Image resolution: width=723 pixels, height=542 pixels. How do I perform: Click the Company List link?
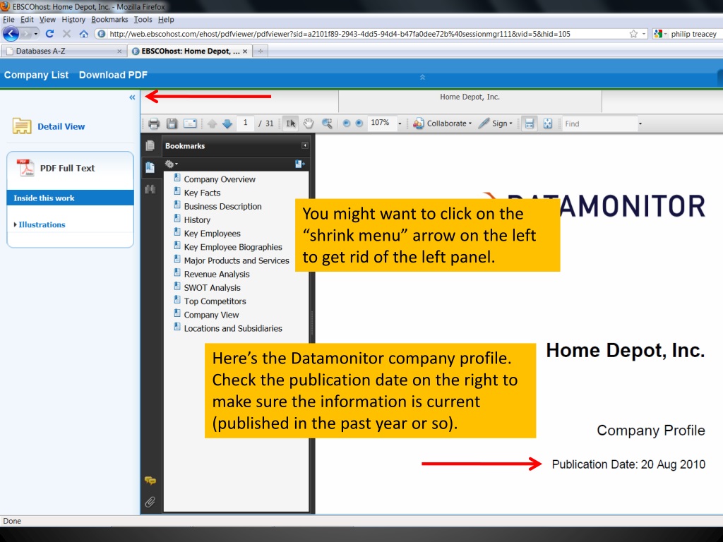(36, 75)
